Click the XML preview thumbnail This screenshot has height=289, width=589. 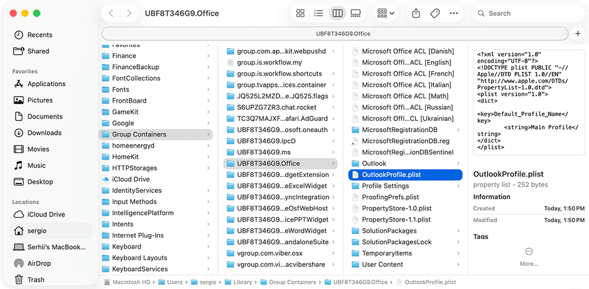(x=529, y=102)
